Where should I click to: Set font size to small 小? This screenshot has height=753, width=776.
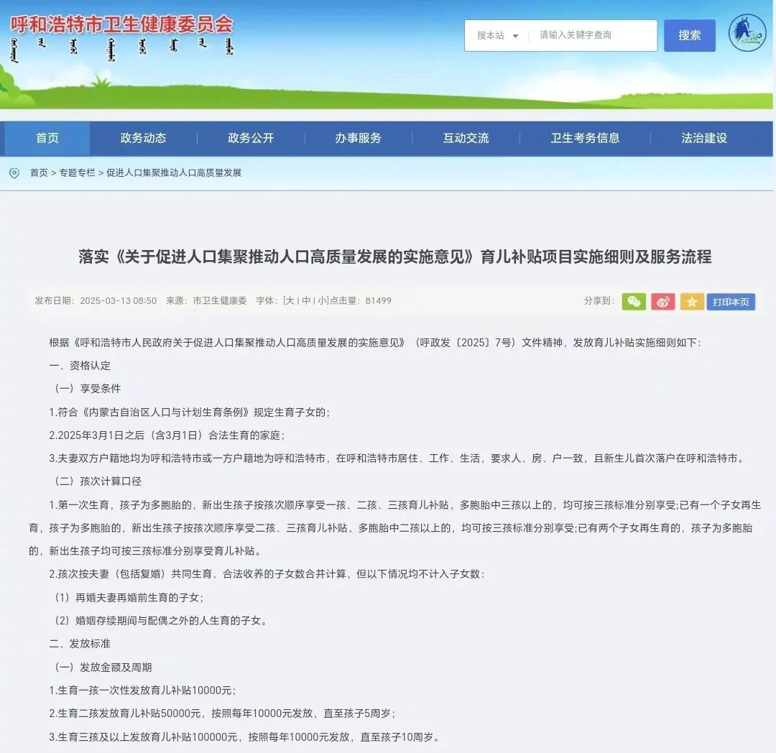(323, 301)
